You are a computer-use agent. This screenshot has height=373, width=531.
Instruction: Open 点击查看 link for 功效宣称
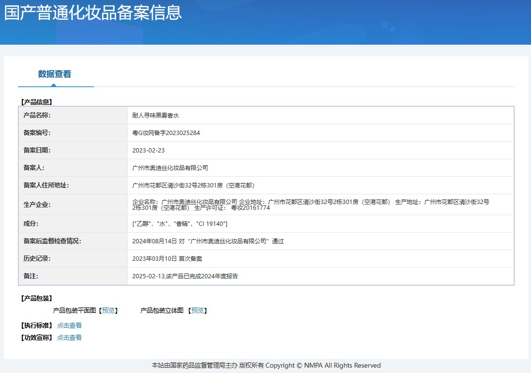click(x=69, y=338)
